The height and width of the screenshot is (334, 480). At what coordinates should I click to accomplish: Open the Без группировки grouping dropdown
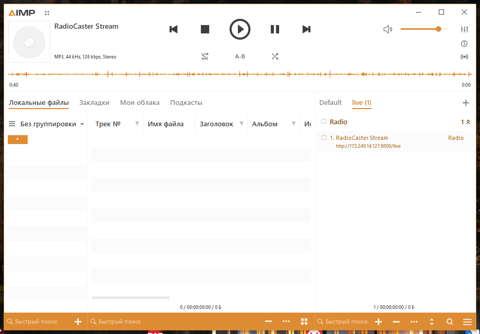click(x=52, y=124)
